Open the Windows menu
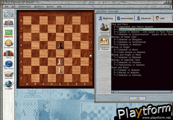 pos(39,7)
